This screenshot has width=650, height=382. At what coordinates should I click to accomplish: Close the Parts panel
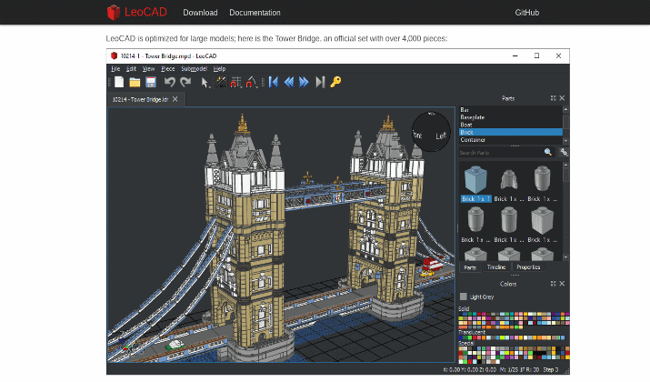point(562,98)
